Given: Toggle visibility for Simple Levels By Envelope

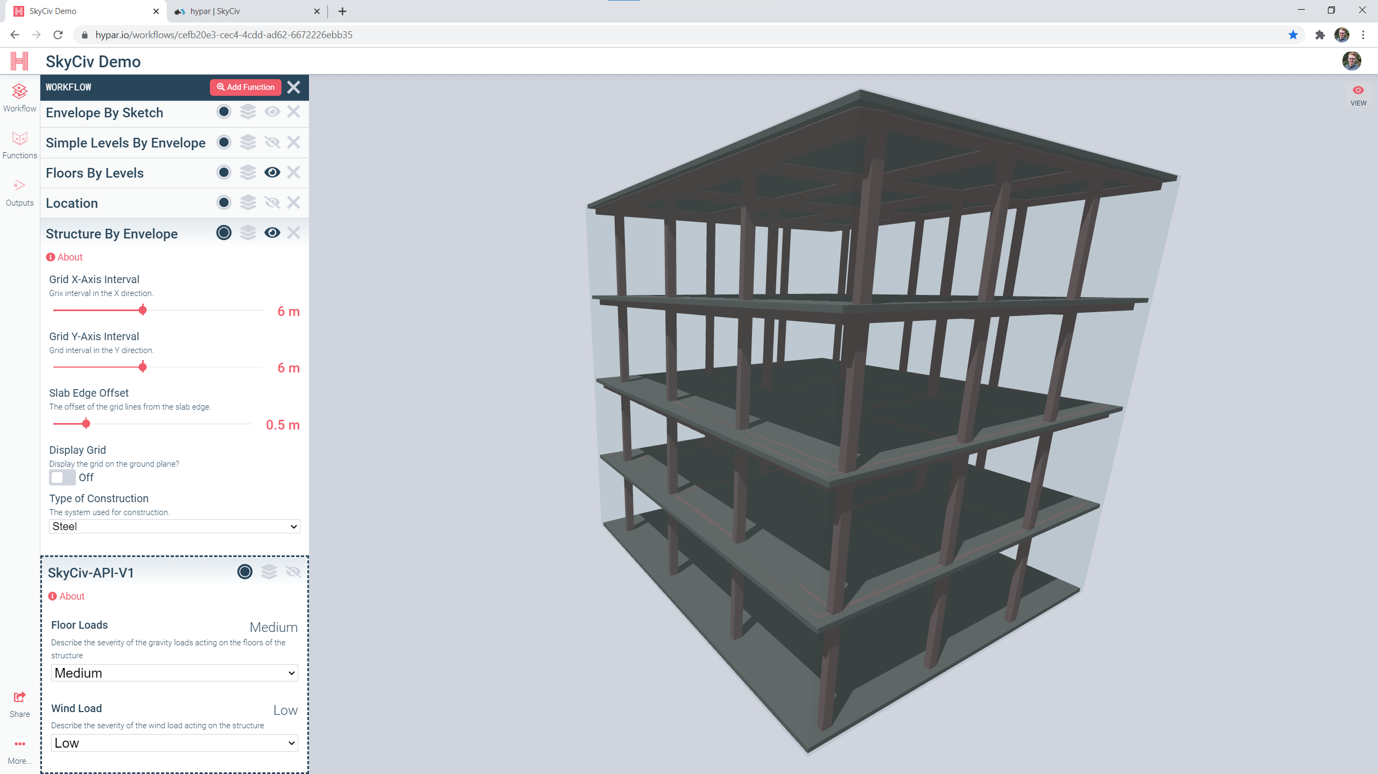Looking at the screenshot, I should (272, 142).
